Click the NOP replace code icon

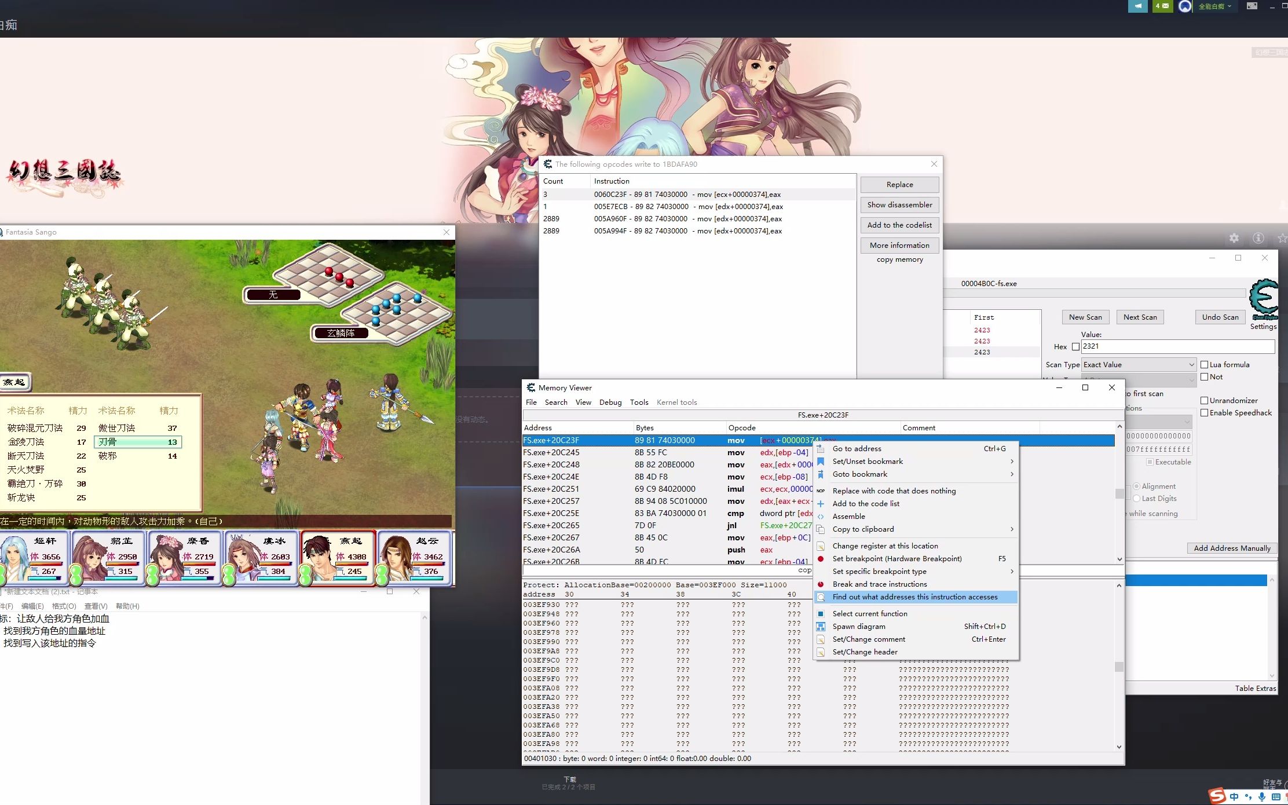point(821,491)
